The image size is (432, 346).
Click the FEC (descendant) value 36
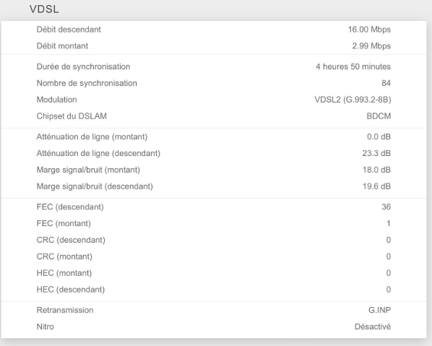(x=386, y=207)
